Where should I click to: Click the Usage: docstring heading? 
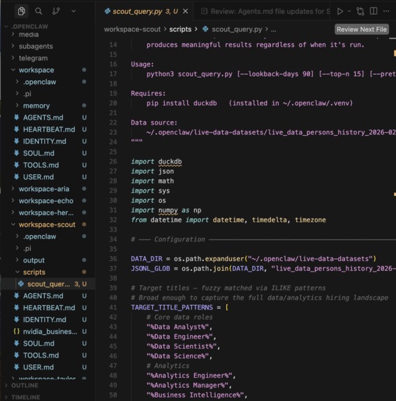click(x=142, y=64)
